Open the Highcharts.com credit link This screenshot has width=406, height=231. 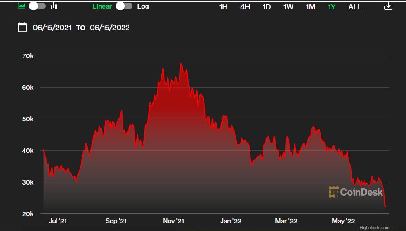point(374,228)
